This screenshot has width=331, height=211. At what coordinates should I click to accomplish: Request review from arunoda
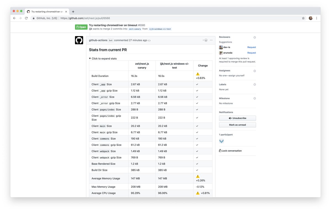coord(252,53)
